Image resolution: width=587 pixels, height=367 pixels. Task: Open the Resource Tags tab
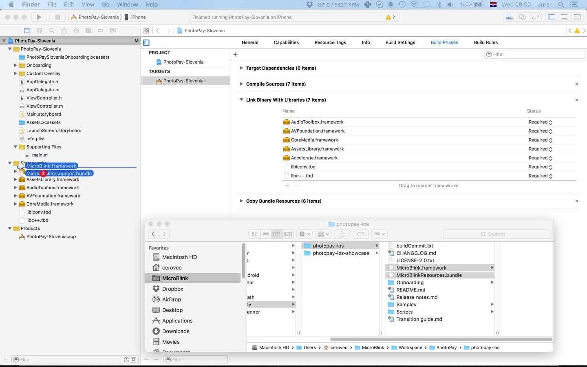coord(330,42)
